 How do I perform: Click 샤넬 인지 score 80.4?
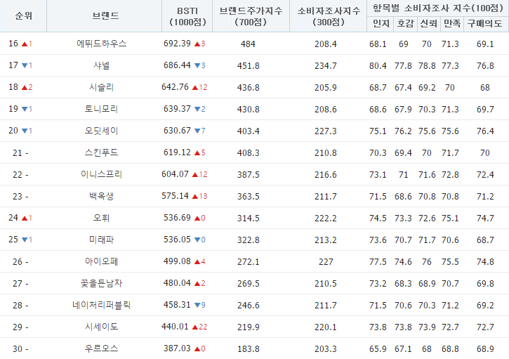click(x=378, y=65)
